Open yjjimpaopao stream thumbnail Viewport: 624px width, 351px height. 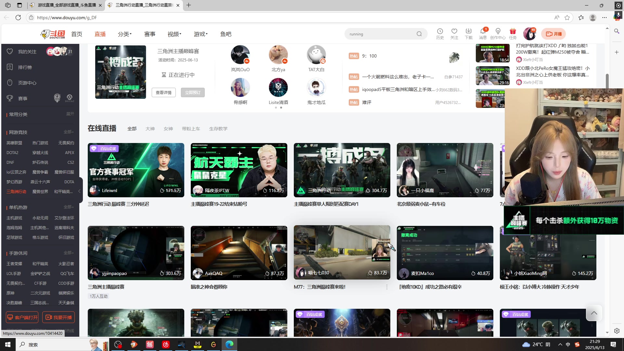pyautogui.click(x=136, y=253)
